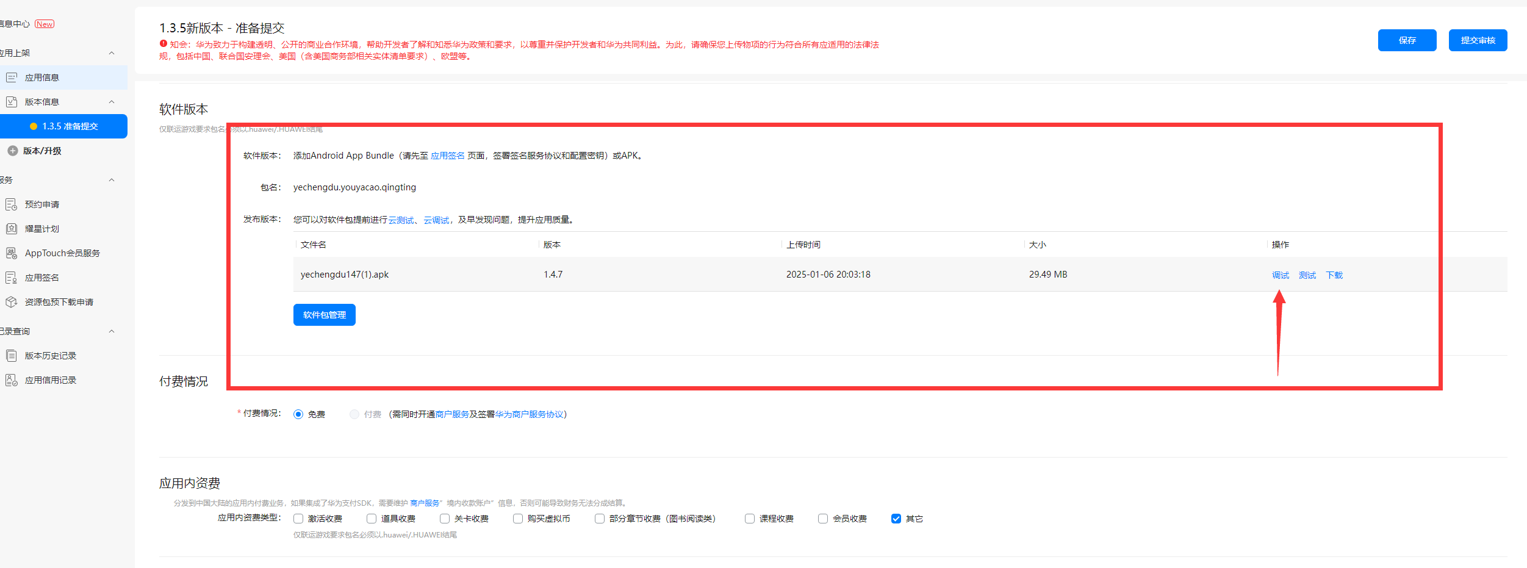Click the 应用信息 sidebar icon
Viewport: 1527px width, 568px height.
point(12,77)
